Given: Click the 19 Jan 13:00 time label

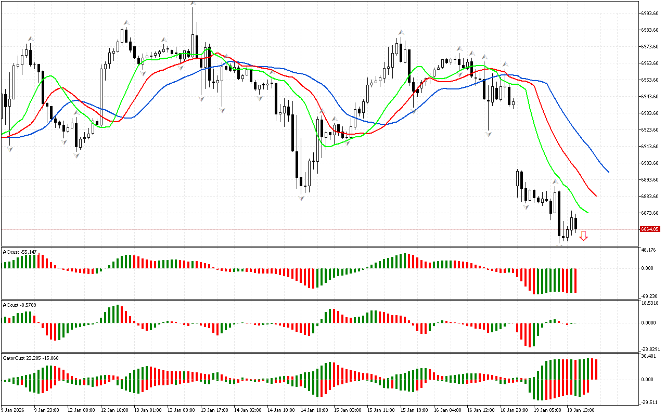Looking at the screenshot, I should click(582, 410).
